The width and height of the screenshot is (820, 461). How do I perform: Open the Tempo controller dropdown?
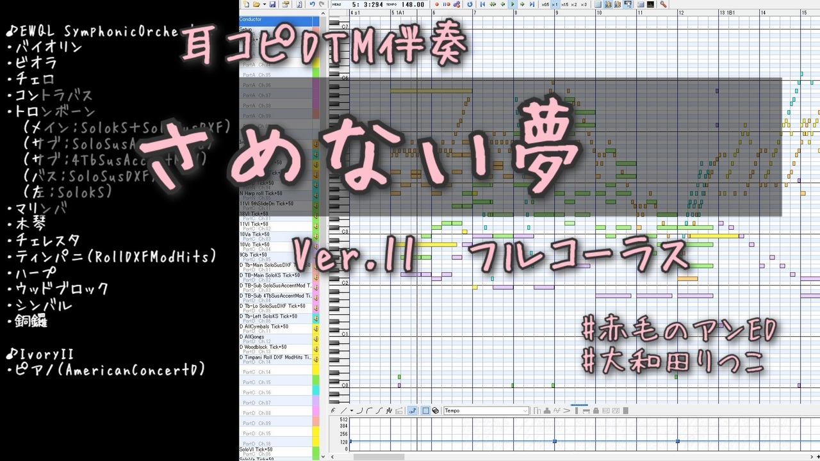(x=486, y=410)
